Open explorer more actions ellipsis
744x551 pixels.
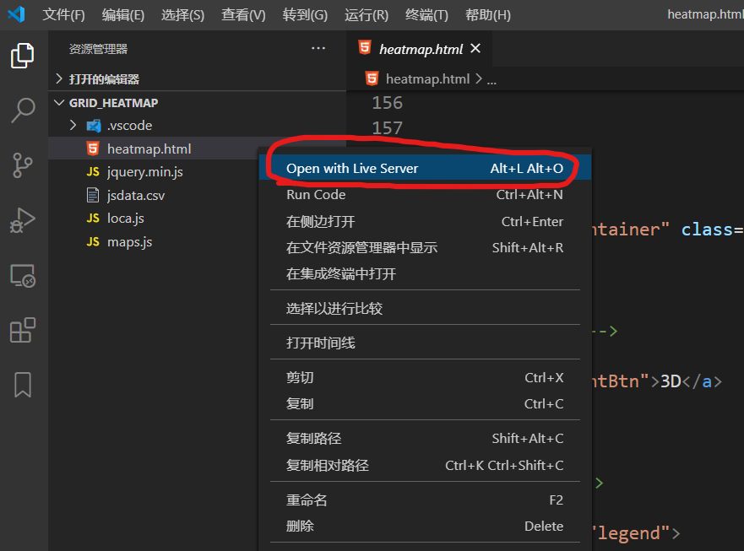[x=318, y=48]
